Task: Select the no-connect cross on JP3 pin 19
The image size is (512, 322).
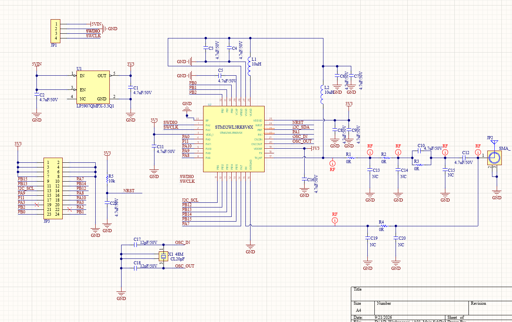Action: pos(37,205)
